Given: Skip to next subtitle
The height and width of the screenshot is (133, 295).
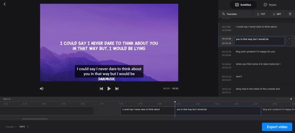Looking at the screenshot, I should 117,89.
